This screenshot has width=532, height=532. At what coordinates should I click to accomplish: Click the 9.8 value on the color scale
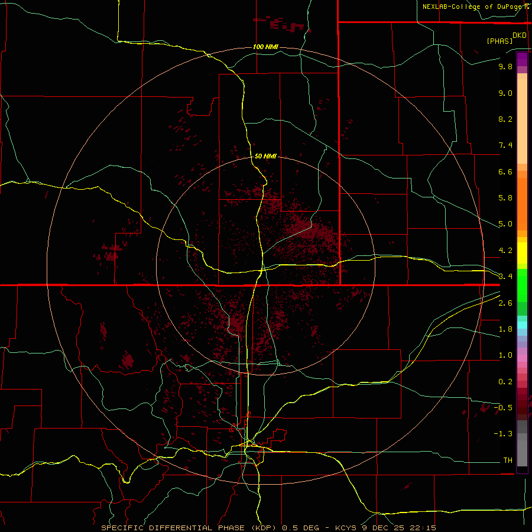pos(505,66)
